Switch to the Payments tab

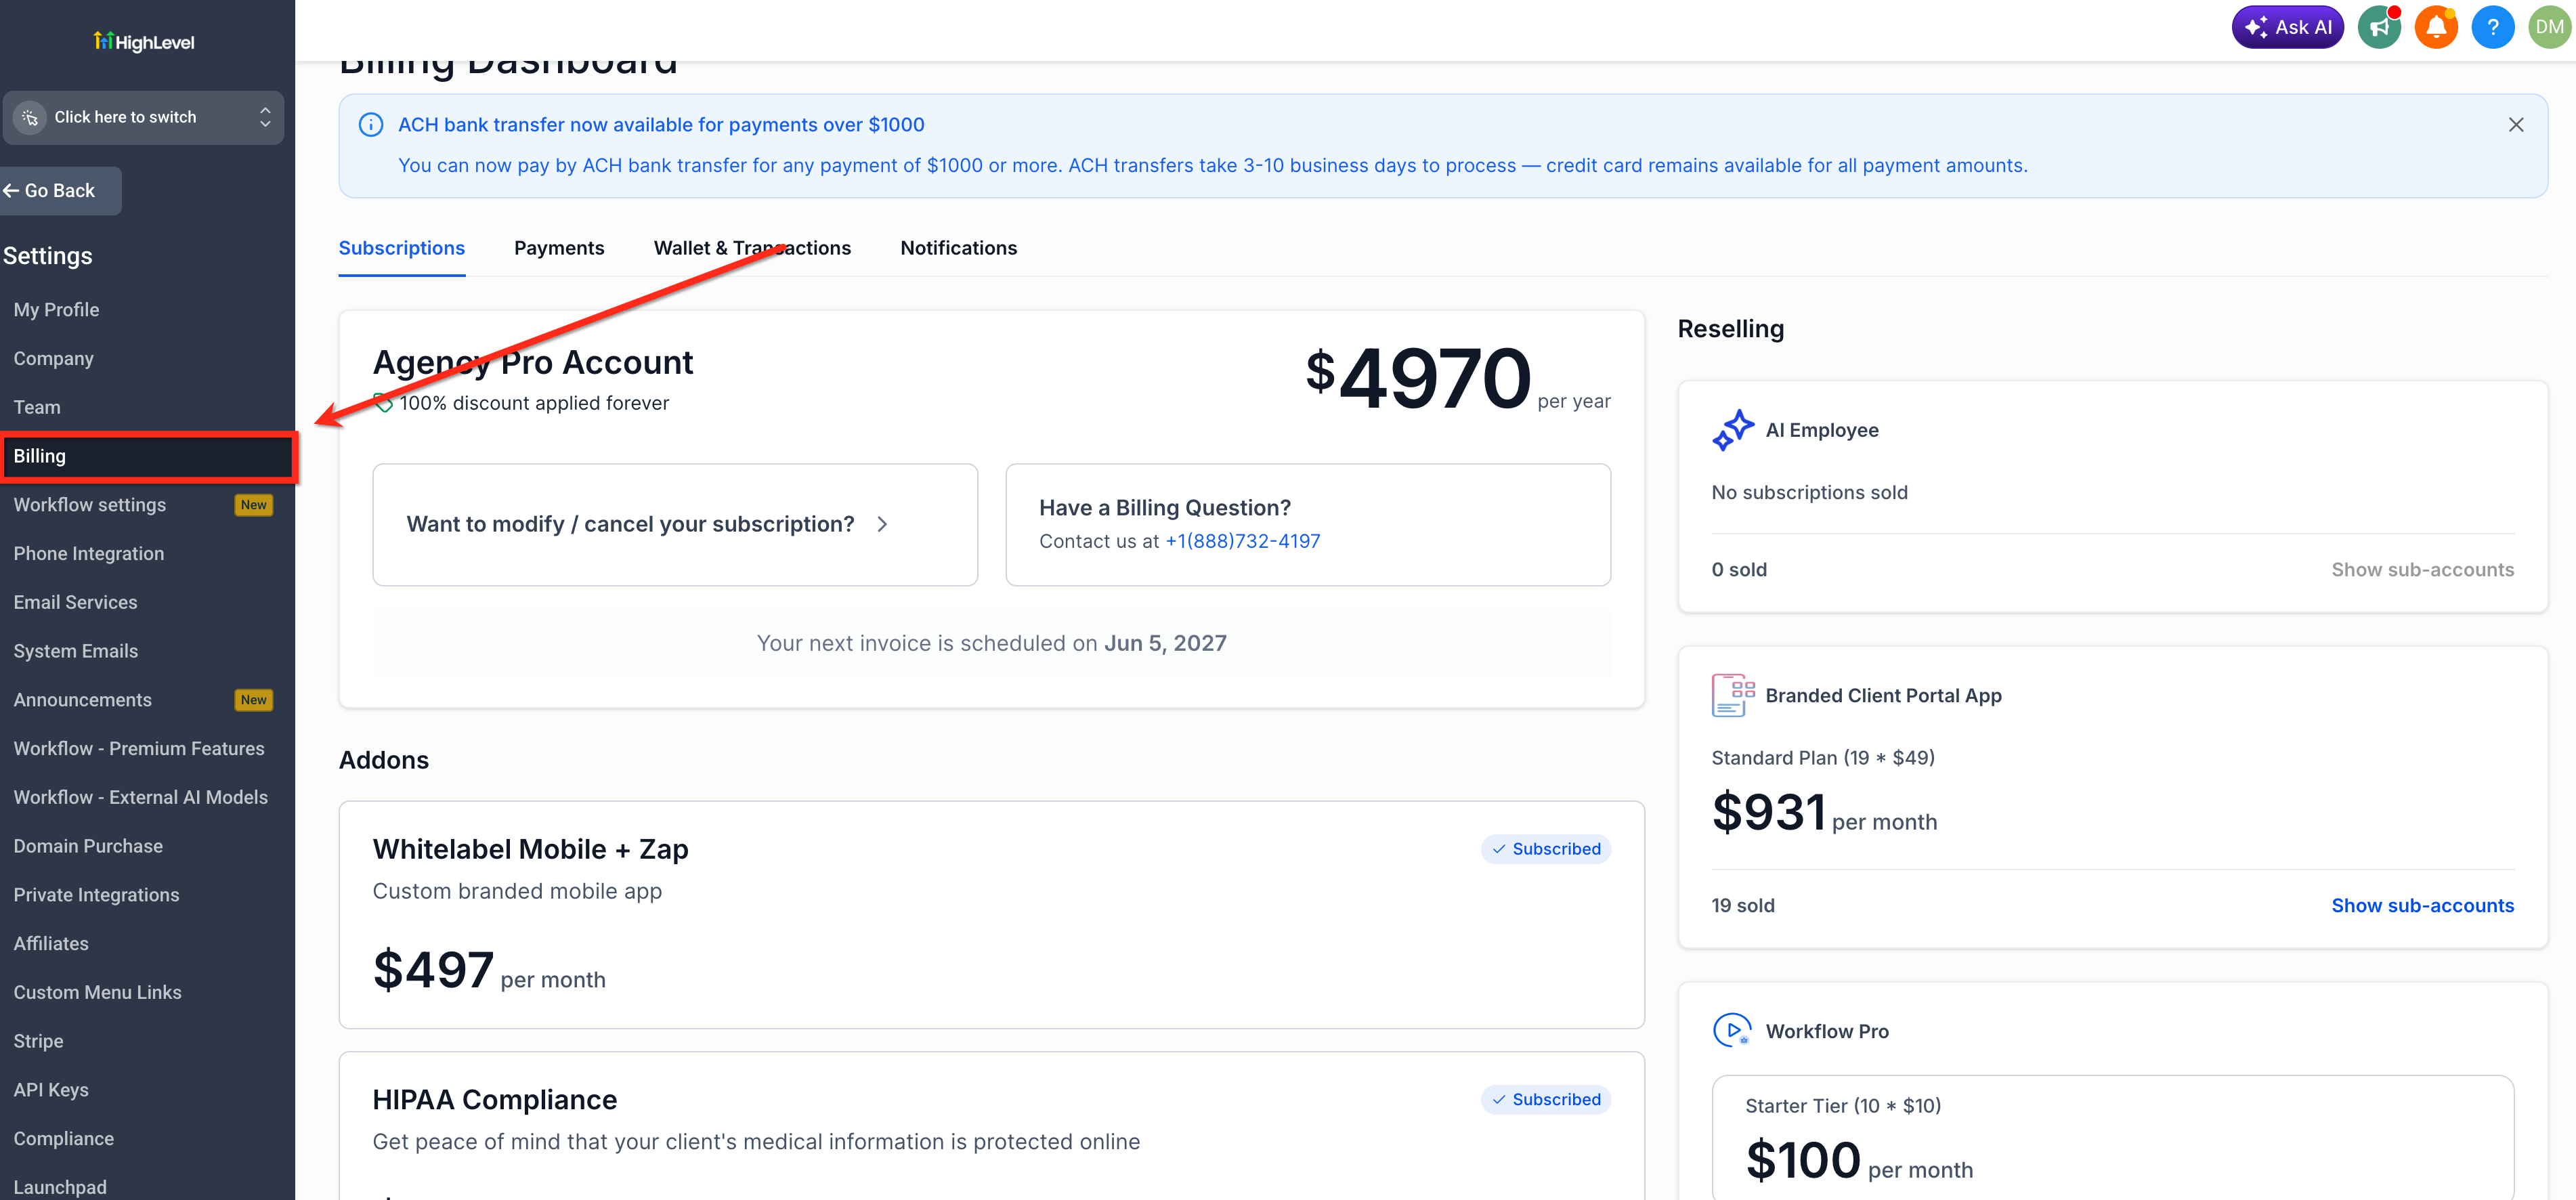[559, 248]
